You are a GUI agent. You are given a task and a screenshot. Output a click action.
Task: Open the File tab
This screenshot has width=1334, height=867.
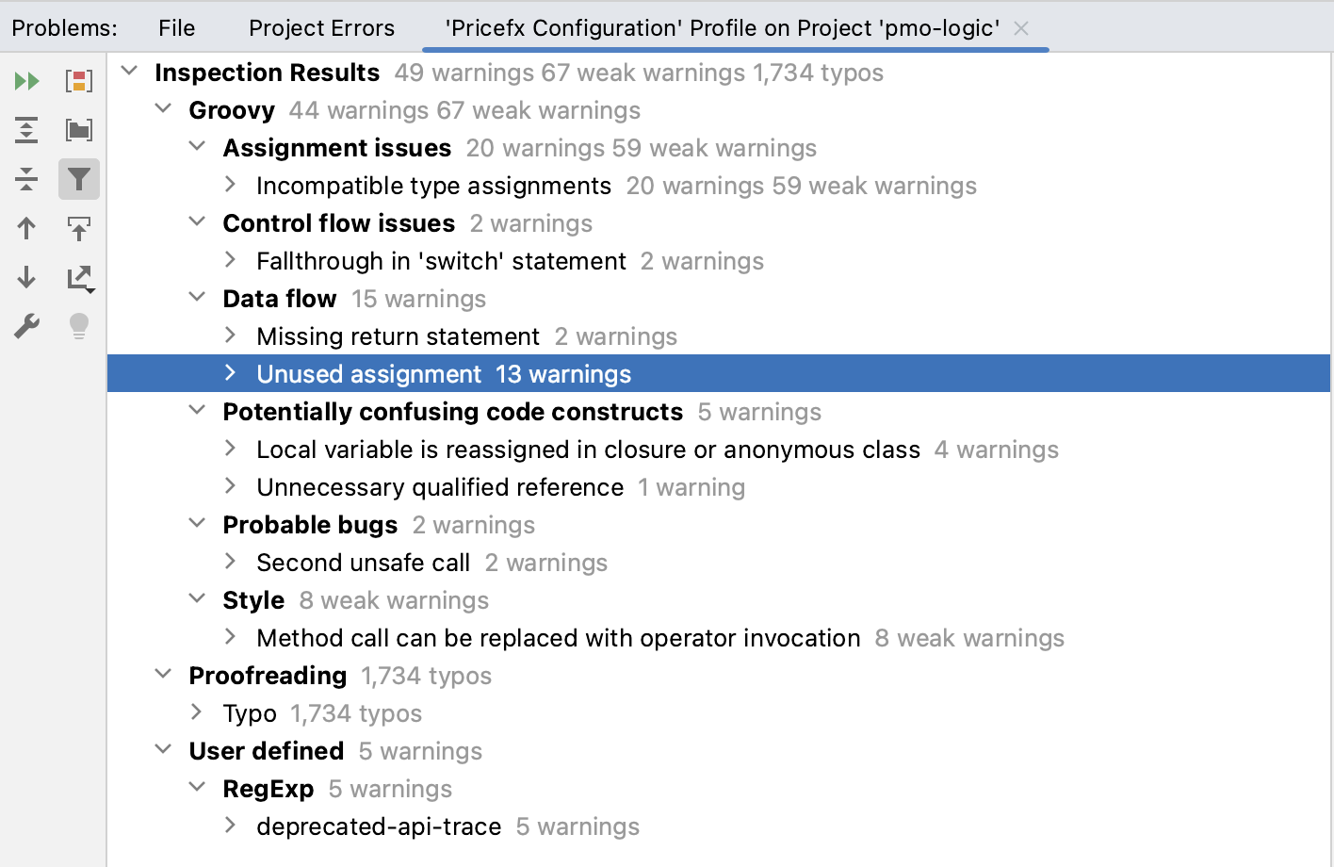click(176, 28)
